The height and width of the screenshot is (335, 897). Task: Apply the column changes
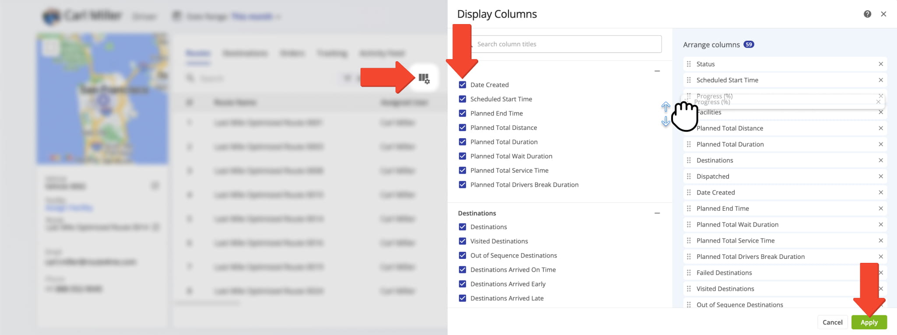coord(869,322)
